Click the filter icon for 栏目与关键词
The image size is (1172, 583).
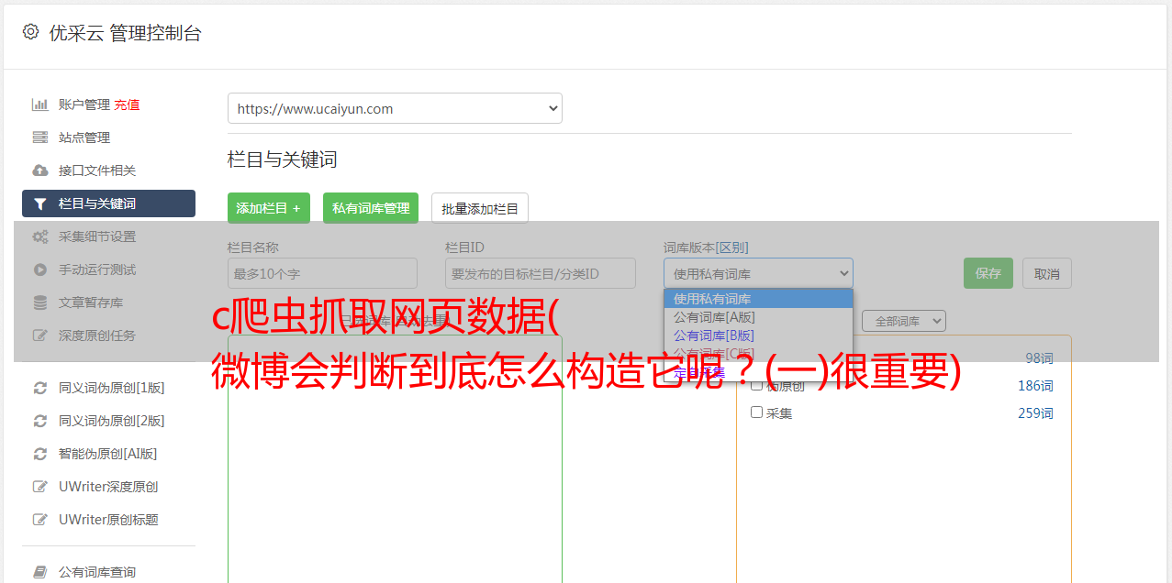[x=39, y=203]
